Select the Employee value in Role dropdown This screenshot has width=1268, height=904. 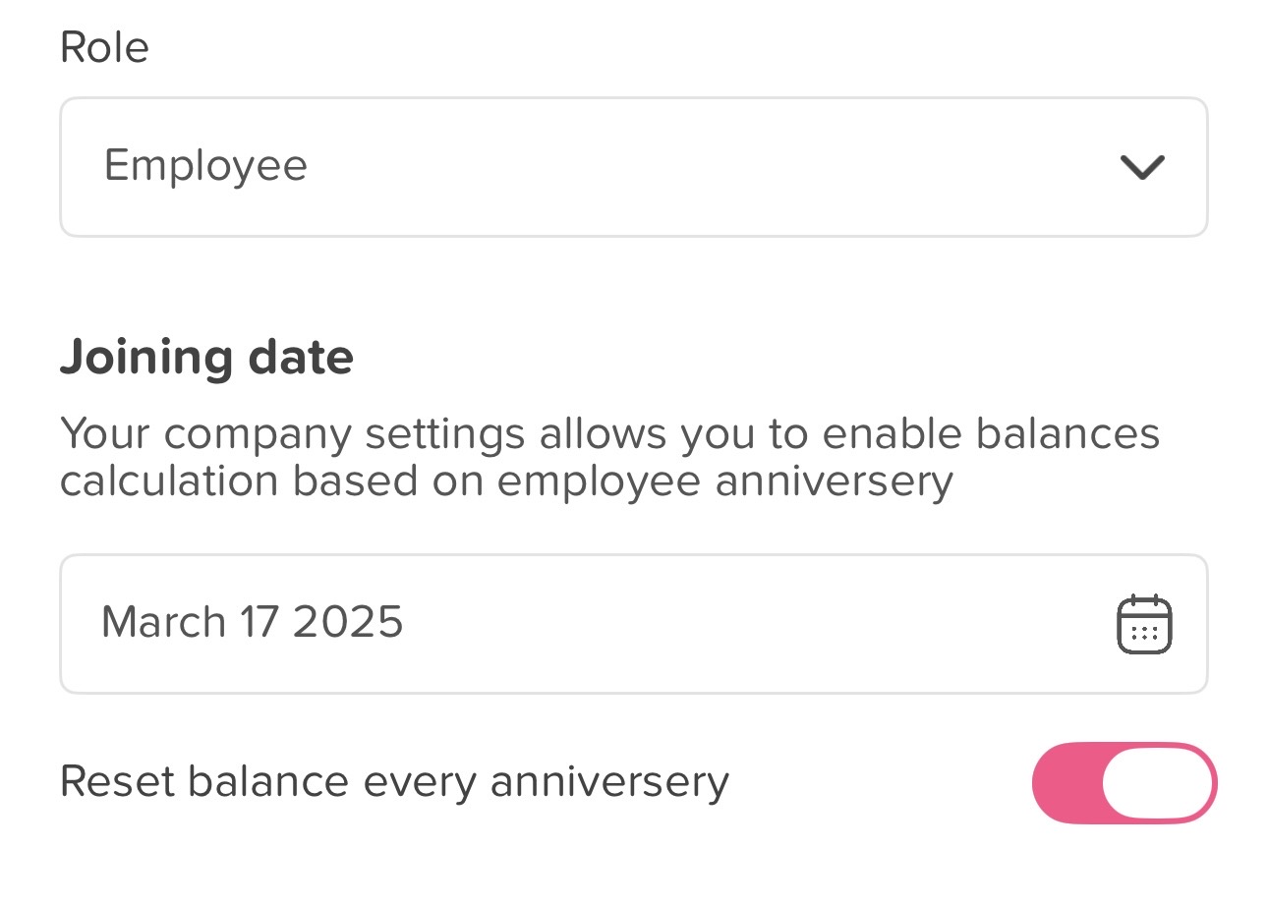coord(205,165)
